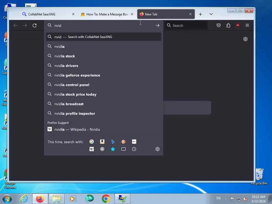Screen dimensions: 272x204
Task: Go forward to next page
Action: click(25, 25)
